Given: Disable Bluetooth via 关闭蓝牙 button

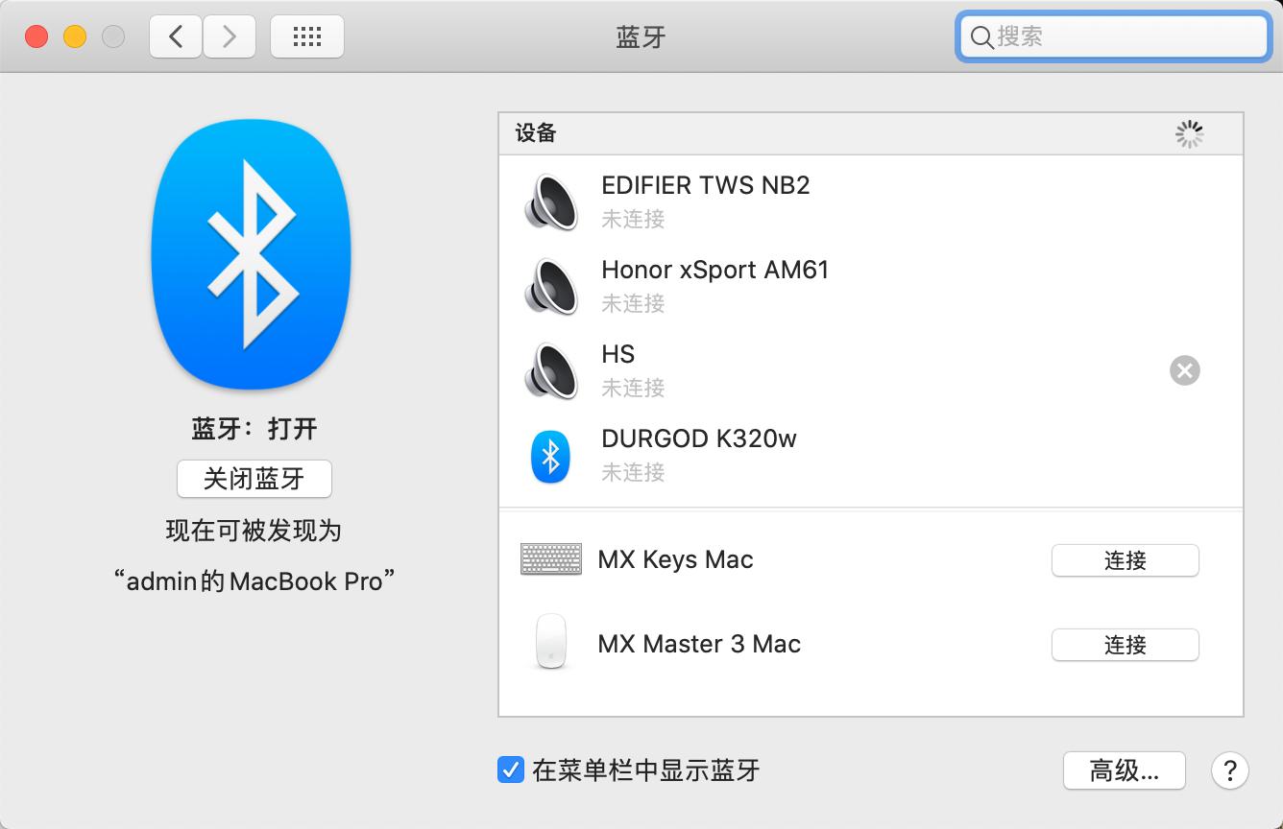Looking at the screenshot, I should tap(254, 479).
